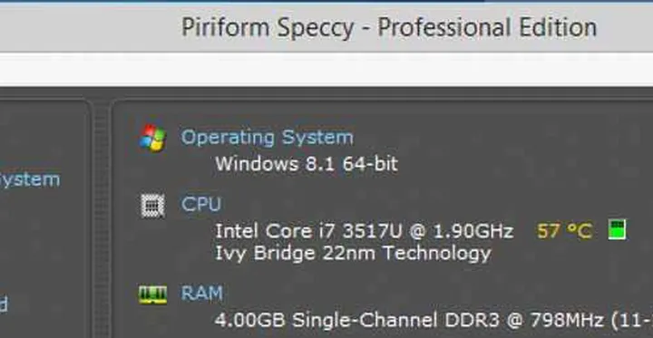Screen dimensions: 653x338
Task: Click the blank white menu strip under the title
Action: [x=326, y=69]
